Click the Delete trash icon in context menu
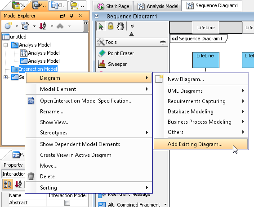Image resolution: width=254 pixels, height=207 pixels. [x=31, y=176]
